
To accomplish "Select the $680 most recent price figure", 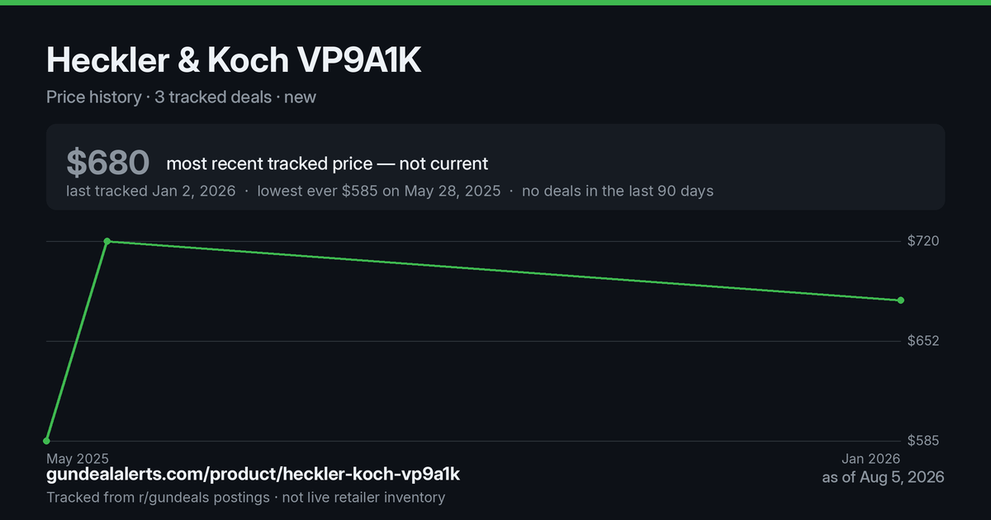I will coord(107,163).
